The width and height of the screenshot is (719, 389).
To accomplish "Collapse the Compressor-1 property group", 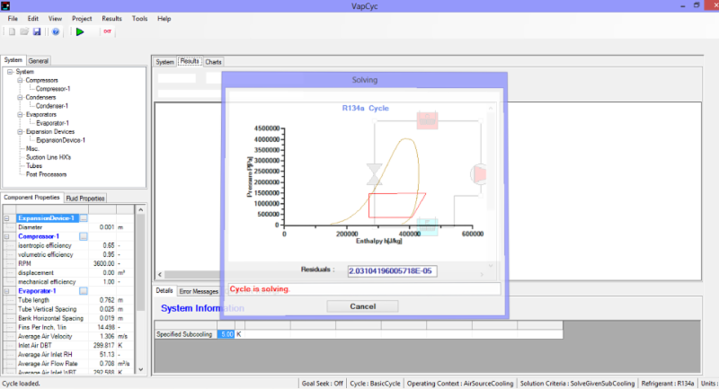I will tap(8, 236).
